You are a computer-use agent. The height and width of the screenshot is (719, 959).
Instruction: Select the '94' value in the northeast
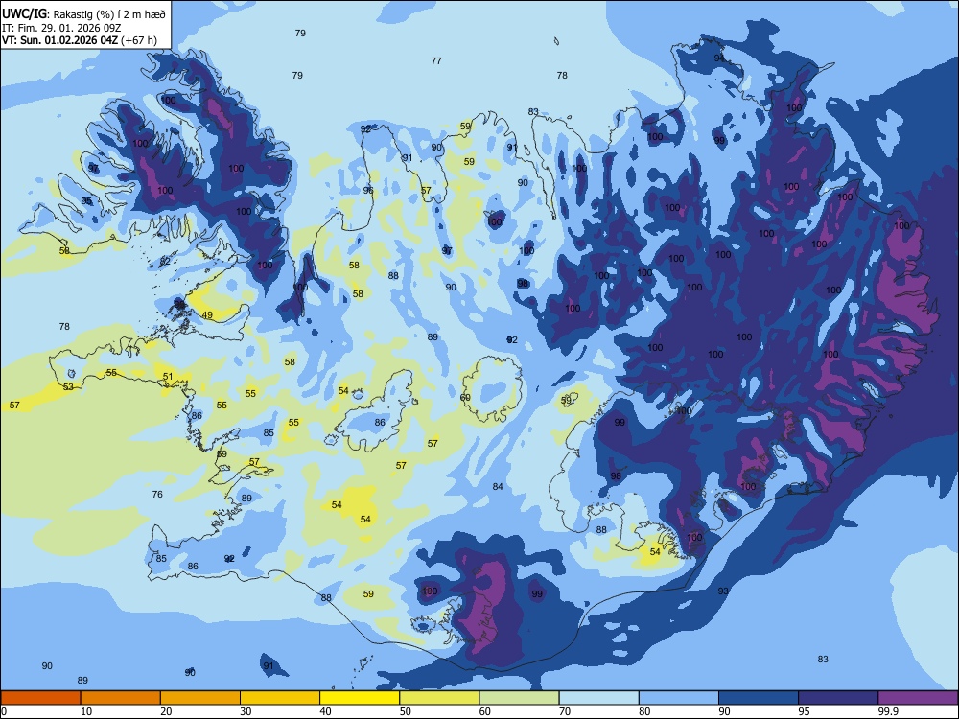coord(719,58)
